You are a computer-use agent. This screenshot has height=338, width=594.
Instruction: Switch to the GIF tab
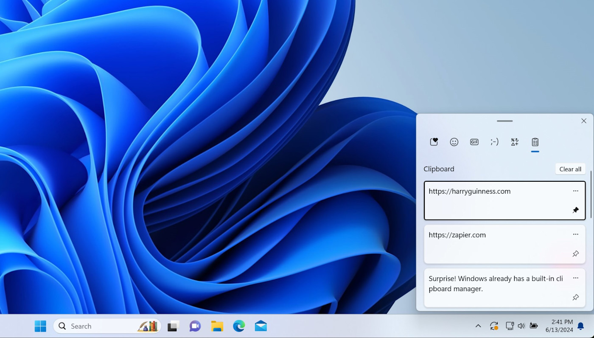click(x=474, y=142)
